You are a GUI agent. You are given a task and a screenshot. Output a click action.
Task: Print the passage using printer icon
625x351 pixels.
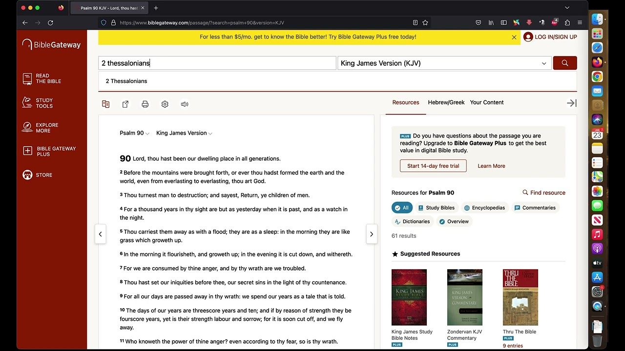(145, 104)
